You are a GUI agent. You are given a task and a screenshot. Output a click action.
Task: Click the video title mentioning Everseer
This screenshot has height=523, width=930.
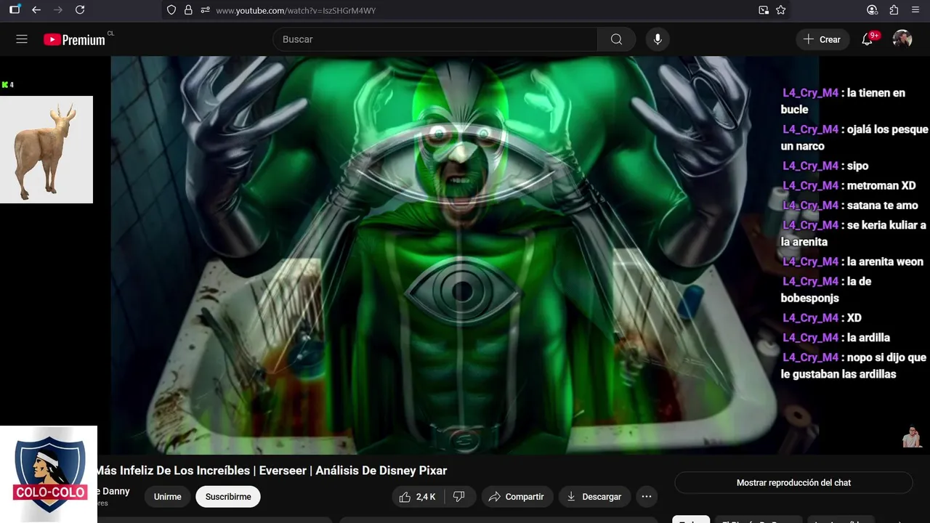tap(272, 471)
